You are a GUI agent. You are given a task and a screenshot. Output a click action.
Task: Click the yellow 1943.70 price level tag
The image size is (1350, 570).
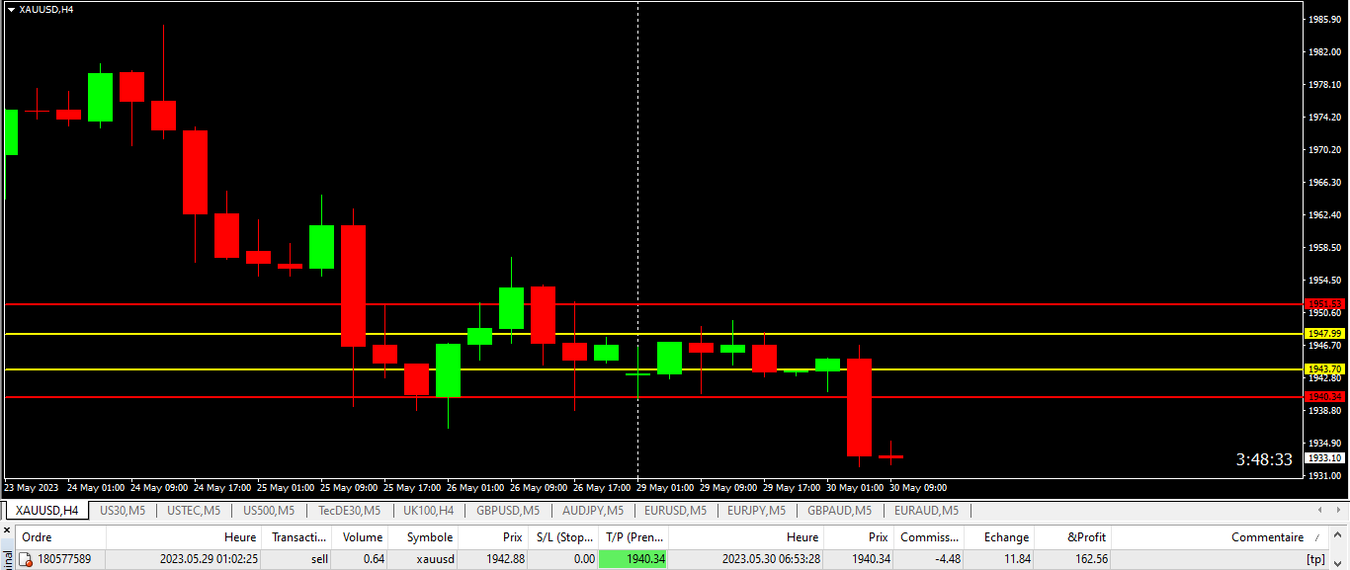pos(1324,368)
